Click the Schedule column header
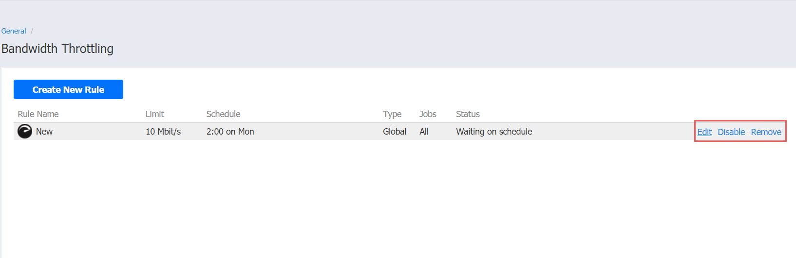This screenshot has width=796, height=258. click(x=223, y=114)
